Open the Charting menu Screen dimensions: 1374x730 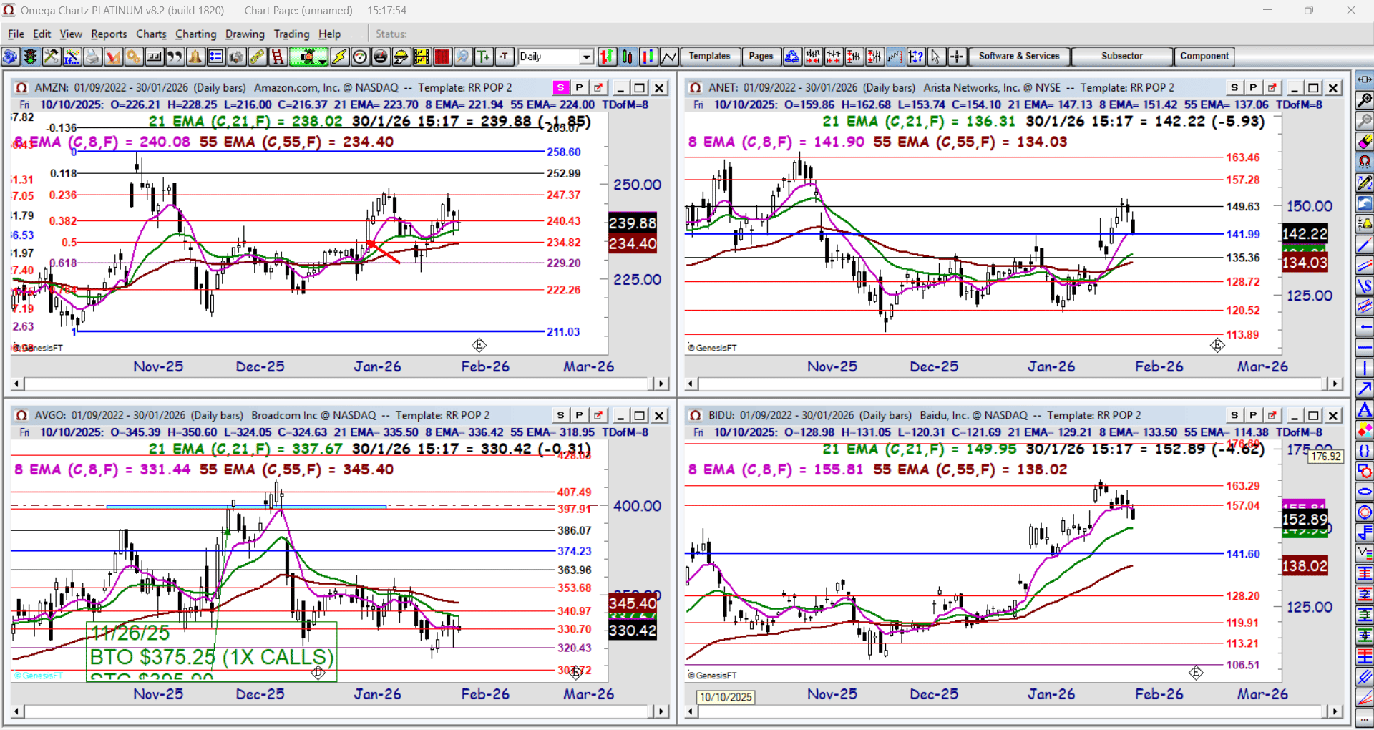pos(195,34)
